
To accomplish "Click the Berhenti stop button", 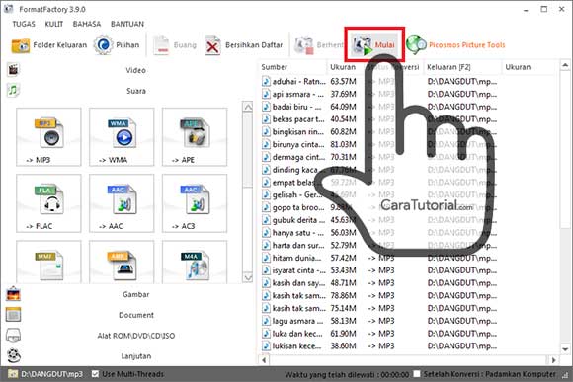I will tap(319, 45).
